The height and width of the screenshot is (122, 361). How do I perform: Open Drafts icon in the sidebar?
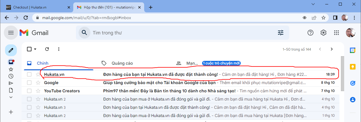[x=11, y=90]
